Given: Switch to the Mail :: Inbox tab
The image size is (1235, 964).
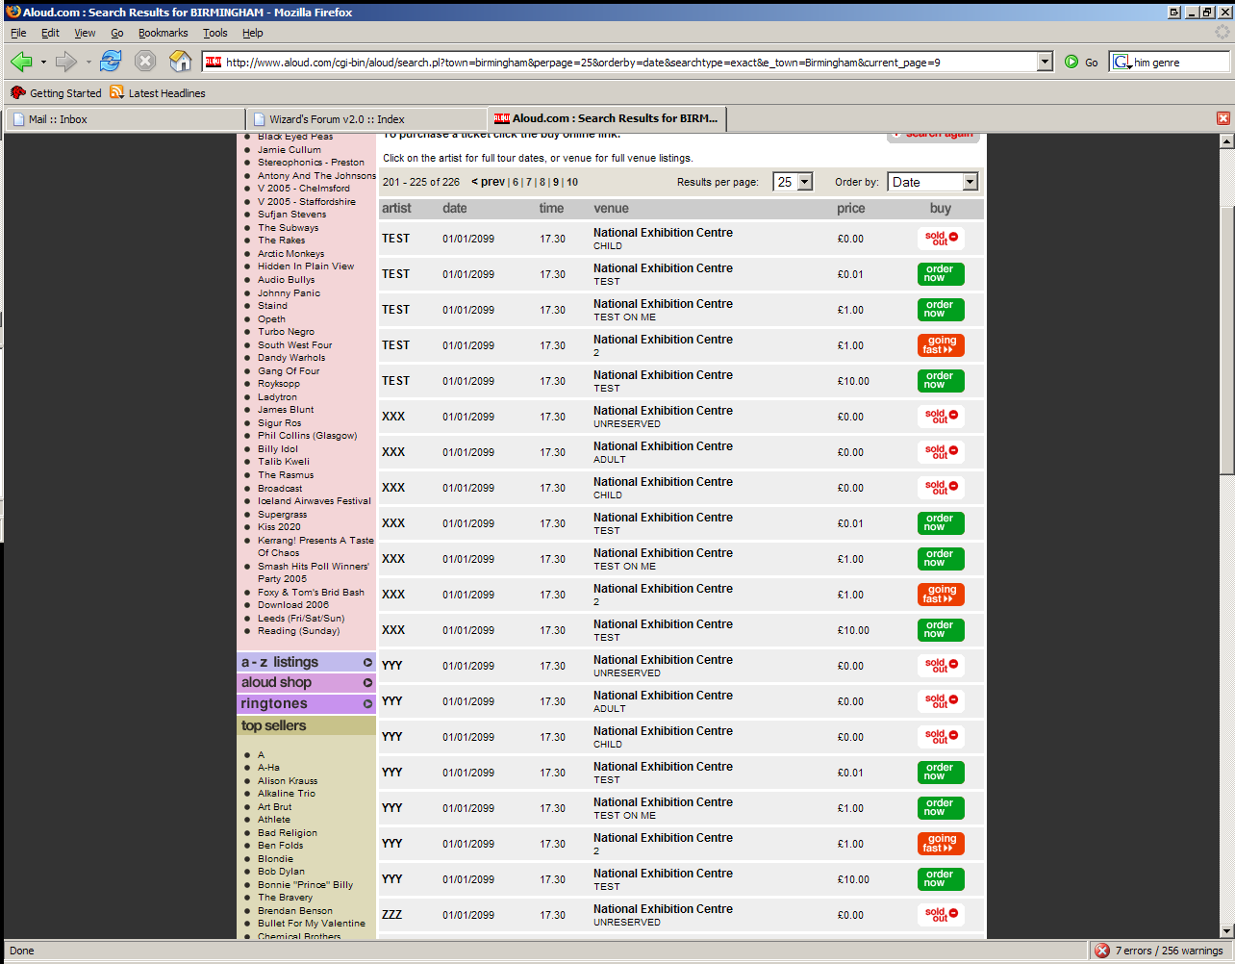Looking at the screenshot, I should tap(125, 119).
